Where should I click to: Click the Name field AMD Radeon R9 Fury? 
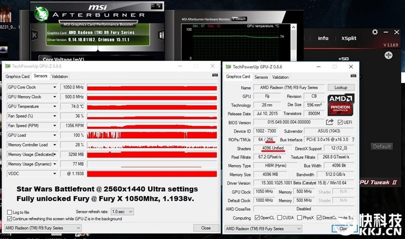[289, 88]
